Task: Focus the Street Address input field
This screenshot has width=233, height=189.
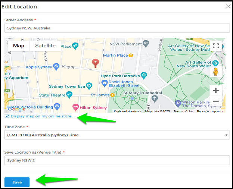Action: click(117, 28)
